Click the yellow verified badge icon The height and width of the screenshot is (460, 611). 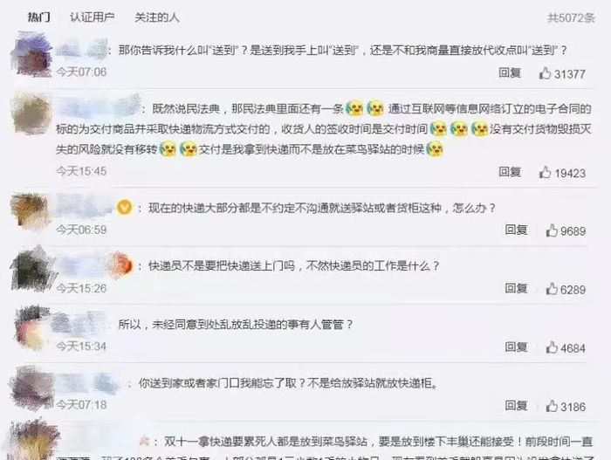(125, 208)
